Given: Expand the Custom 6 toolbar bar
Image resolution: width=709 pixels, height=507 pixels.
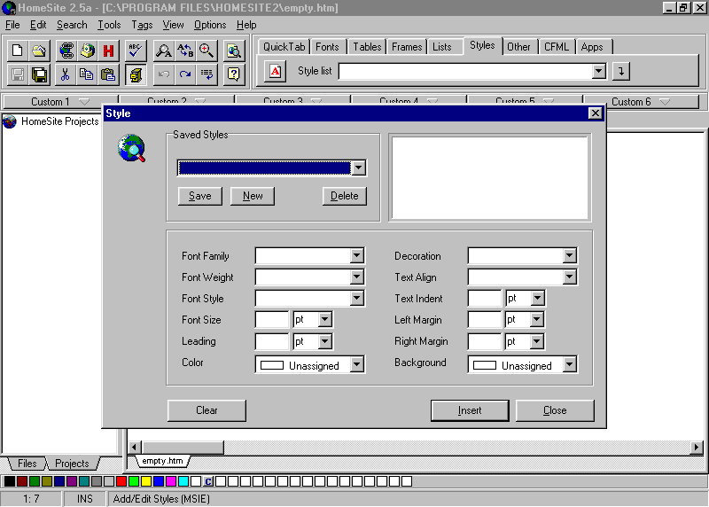Looking at the screenshot, I should coord(641,102).
